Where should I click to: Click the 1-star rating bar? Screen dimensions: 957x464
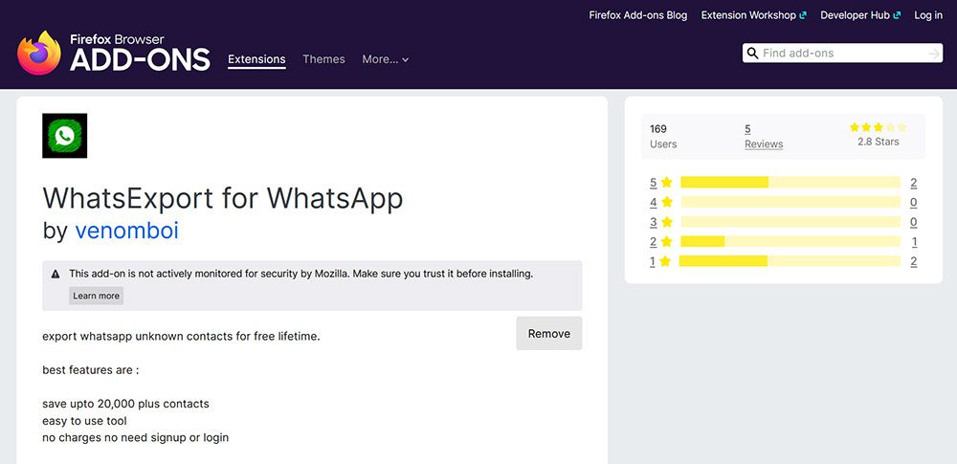point(790,261)
